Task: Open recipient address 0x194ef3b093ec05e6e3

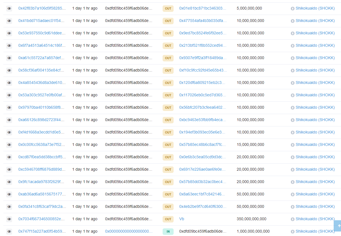Action: pos(203,132)
